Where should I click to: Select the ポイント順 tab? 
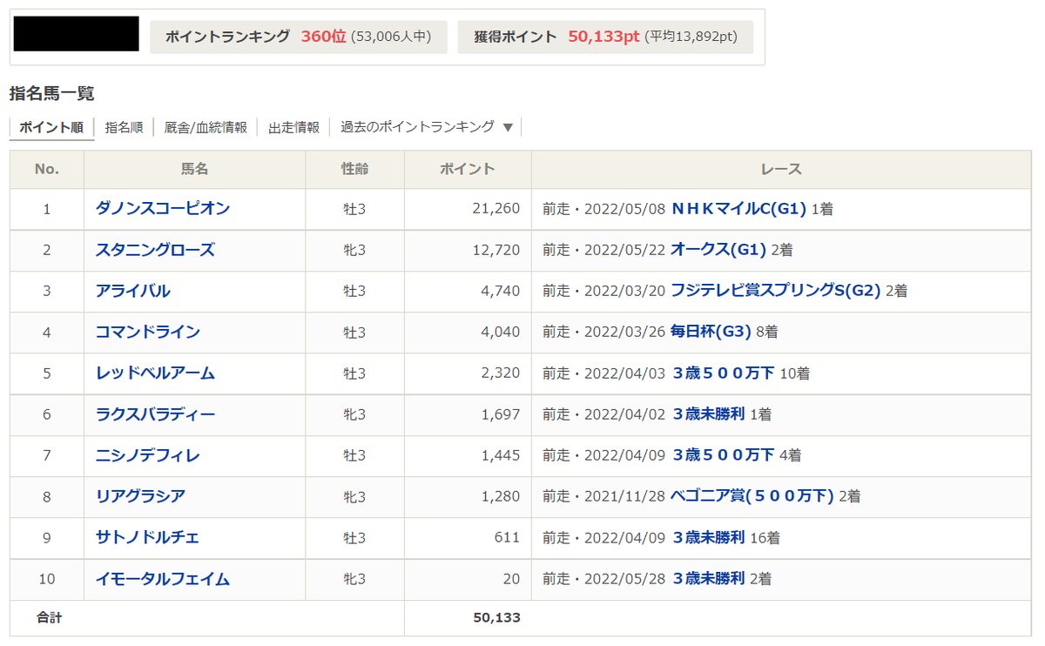point(51,127)
